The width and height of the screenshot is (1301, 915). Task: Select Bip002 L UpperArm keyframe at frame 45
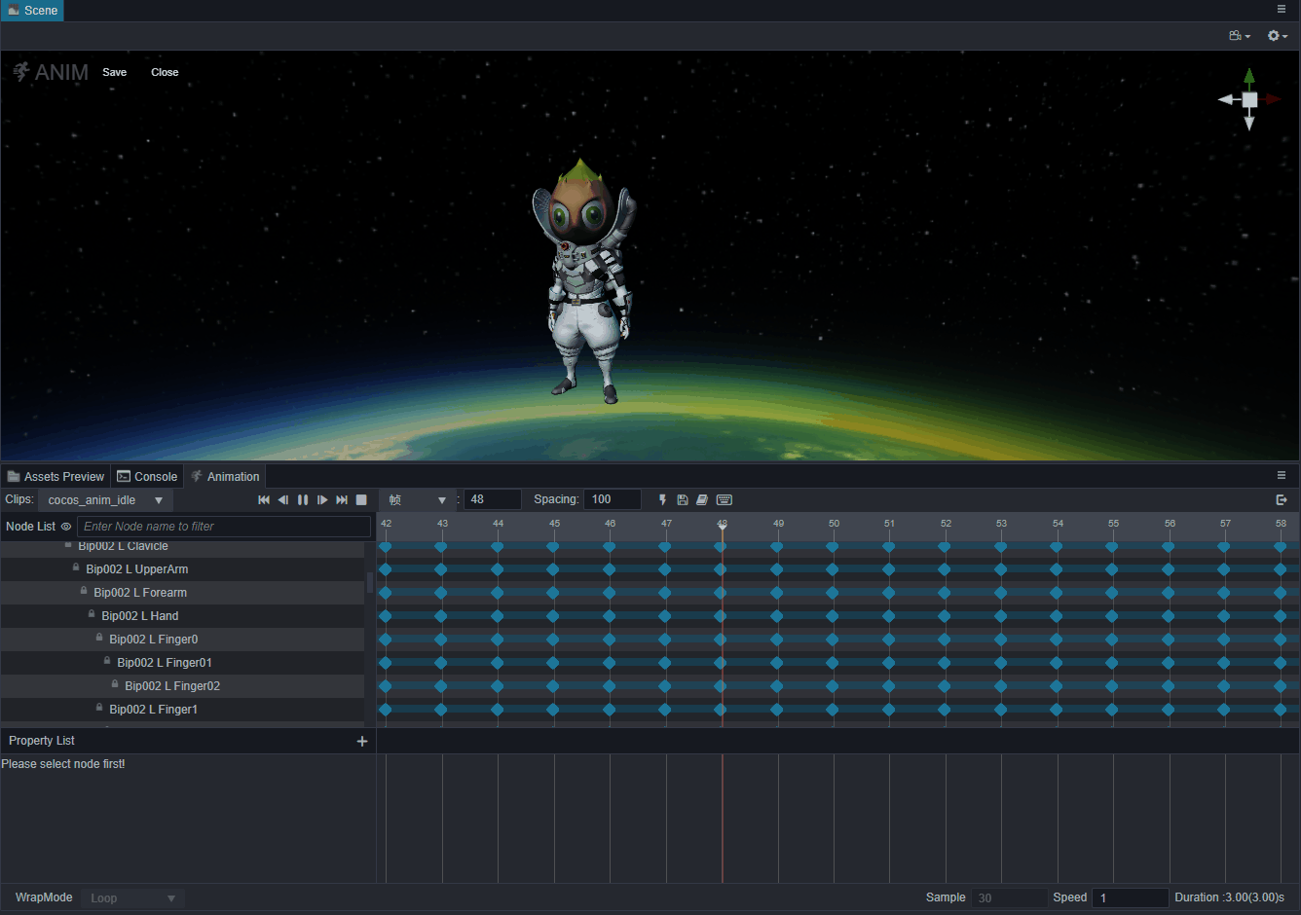tap(553, 569)
